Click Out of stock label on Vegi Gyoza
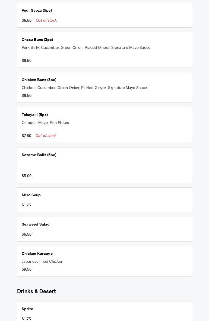 coord(46,20)
